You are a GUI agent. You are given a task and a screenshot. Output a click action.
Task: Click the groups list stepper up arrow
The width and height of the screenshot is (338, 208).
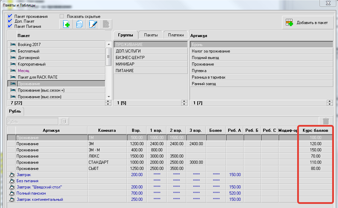pyautogui.click(x=184, y=101)
